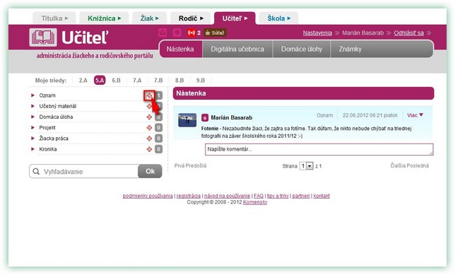Viewport: 455px width, 275px height.
Task: Click the Ok search button
Action: (x=150, y=171)
